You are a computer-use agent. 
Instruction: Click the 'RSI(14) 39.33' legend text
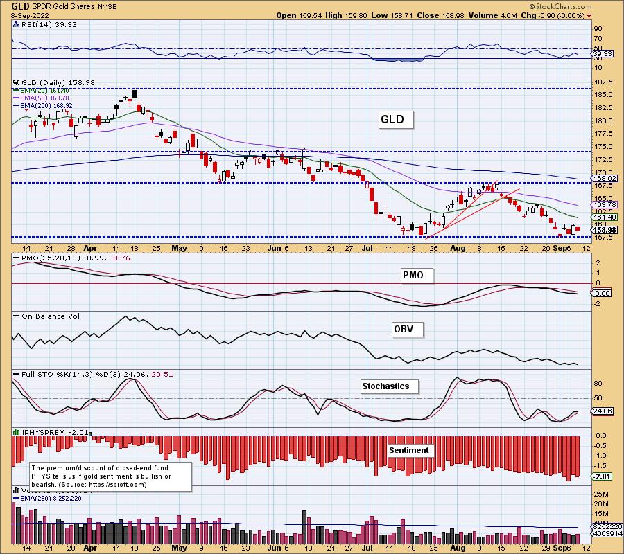point(49,24)
